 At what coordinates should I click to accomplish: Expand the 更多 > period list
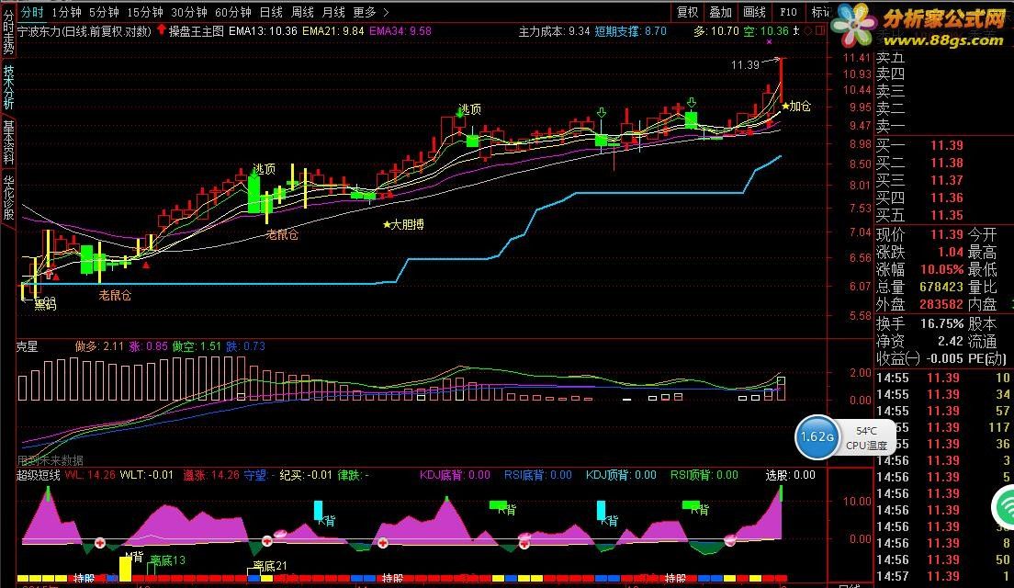tap(371, 12)
